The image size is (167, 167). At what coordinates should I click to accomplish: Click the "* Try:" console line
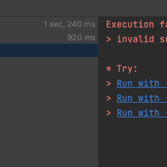pos(122,69)
